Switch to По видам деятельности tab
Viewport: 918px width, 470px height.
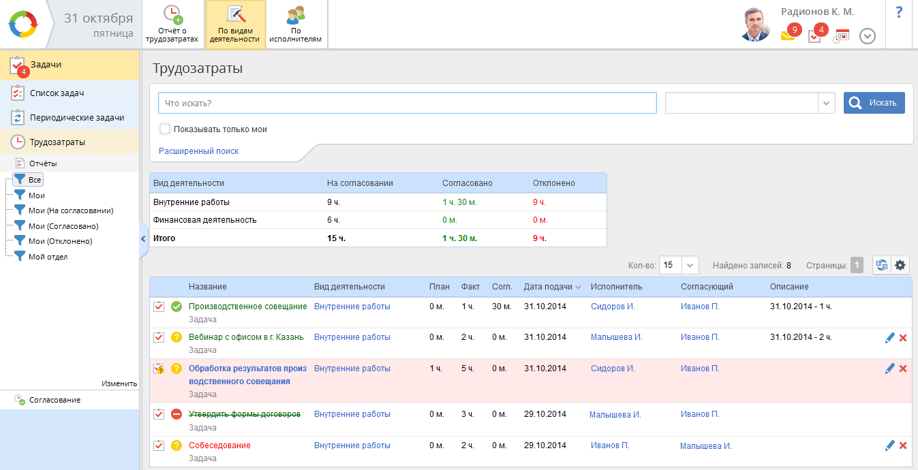point(235,25)
